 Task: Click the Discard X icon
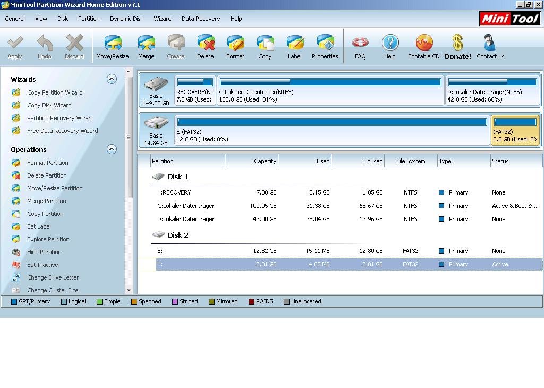pos(74,43)
